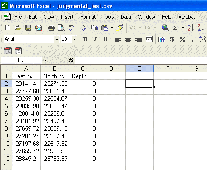This screenshot has width=207, height=170.
Task: Insert hyperlink using the globe icon
Action: pos(165,28)
